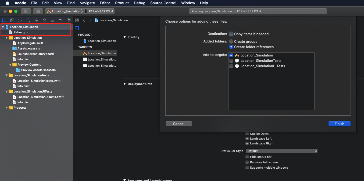Viewport: 364px width, 181px height.
Task: Open the Source Control menu
Action: 163,3
